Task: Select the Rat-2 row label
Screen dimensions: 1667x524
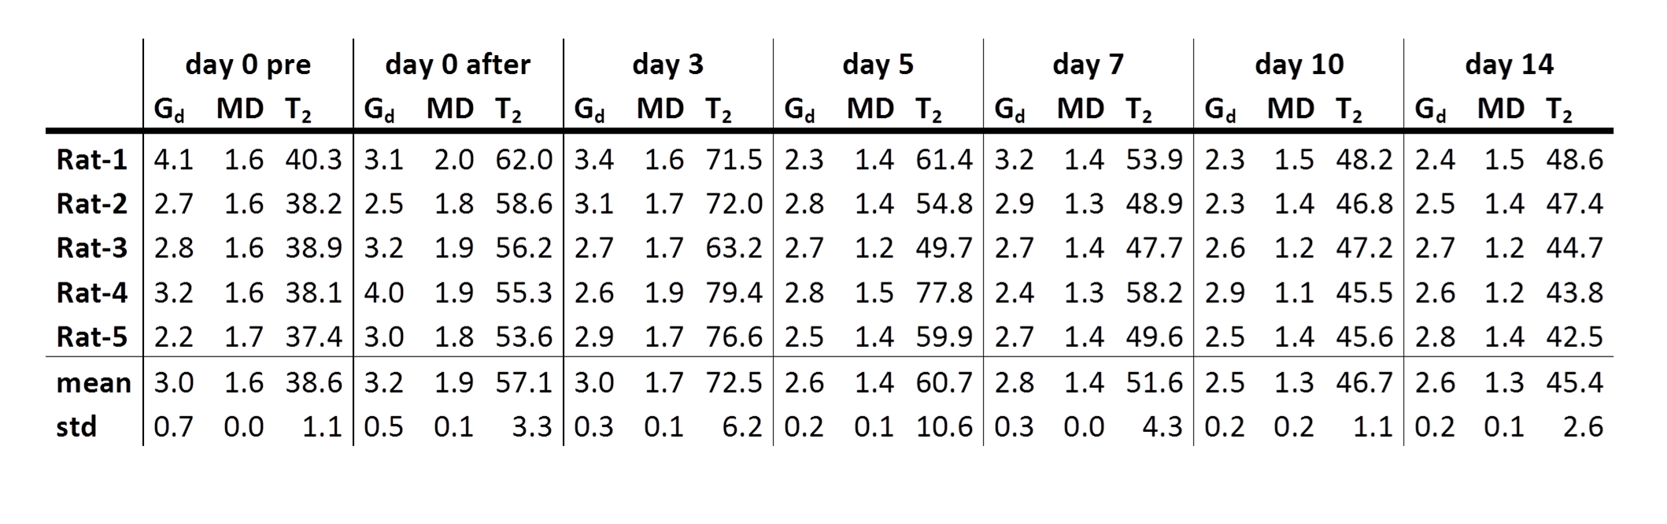Action: (91, 205)
